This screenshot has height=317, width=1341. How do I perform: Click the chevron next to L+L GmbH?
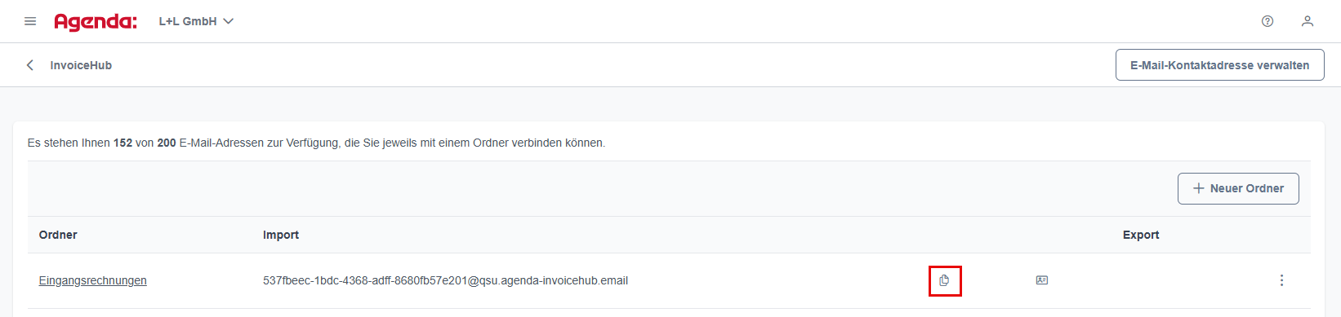(x=229, y=21)
